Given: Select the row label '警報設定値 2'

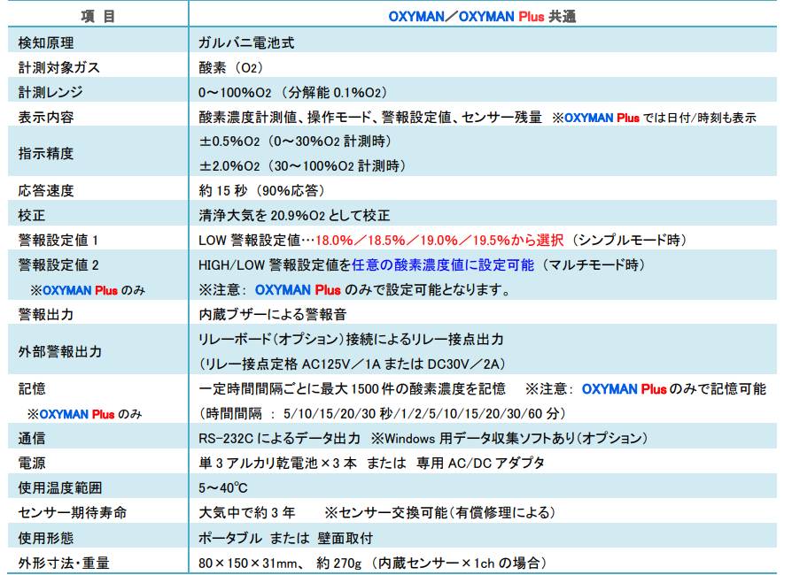Looking at the screenshot, I should click(58, 264).
